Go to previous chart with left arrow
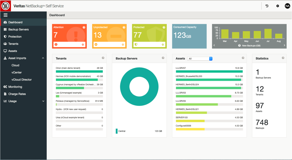 click(214, 45)
